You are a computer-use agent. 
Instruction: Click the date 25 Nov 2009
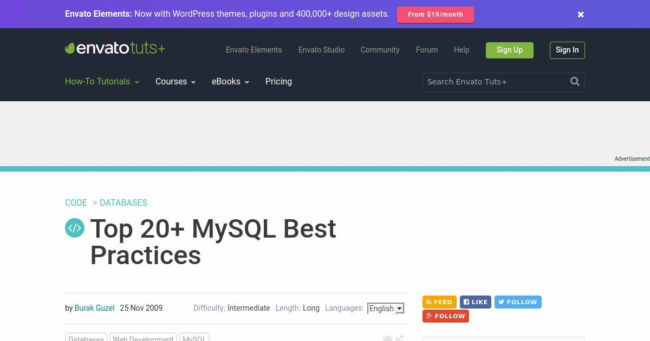tap(141, 308)
